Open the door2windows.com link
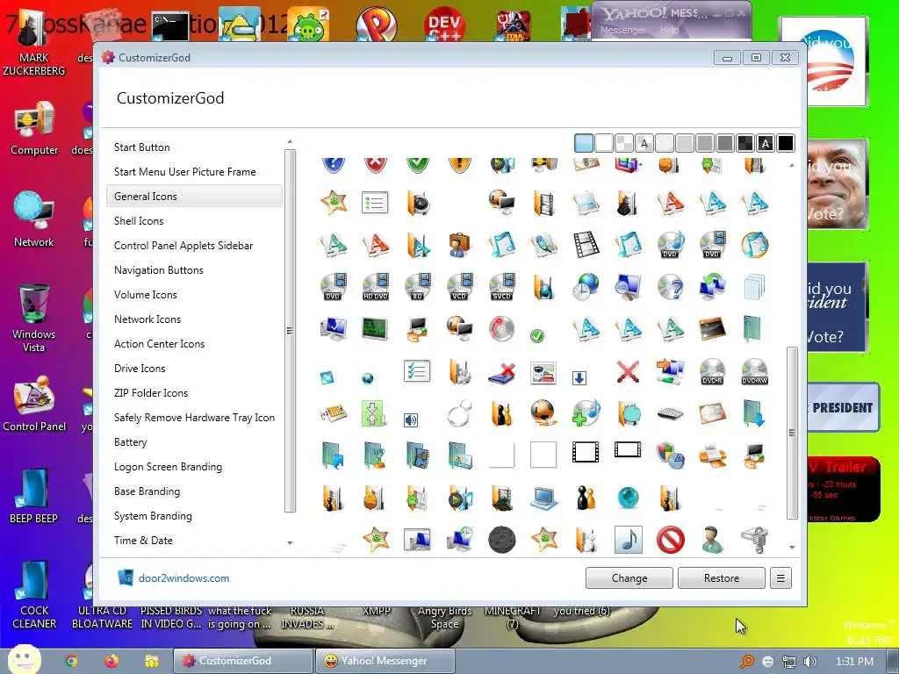Image resolution: width=899 pixels, height=674 pixels. (x=183, y=578)
